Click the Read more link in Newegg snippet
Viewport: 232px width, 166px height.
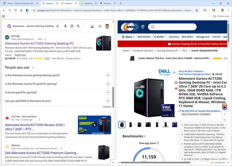20,55
